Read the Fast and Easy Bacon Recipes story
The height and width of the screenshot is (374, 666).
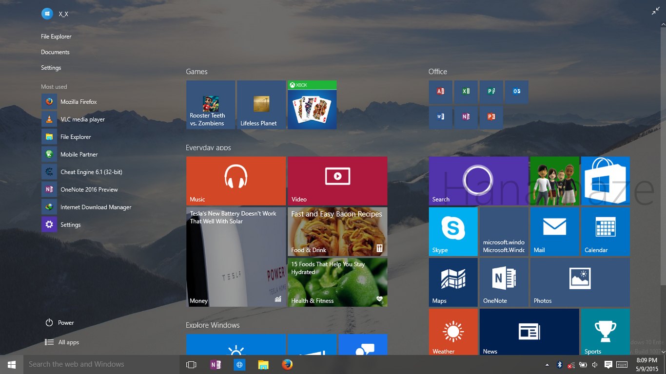[337, 231]
